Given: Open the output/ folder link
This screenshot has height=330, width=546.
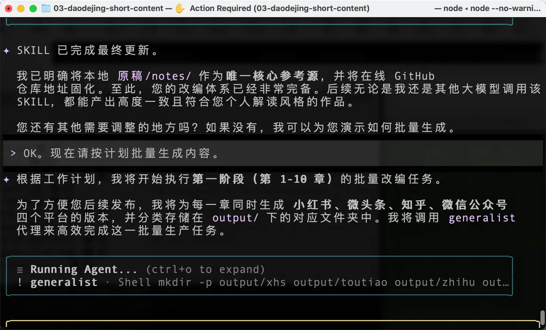Looking at the screenshot, I should coord(235,218).
